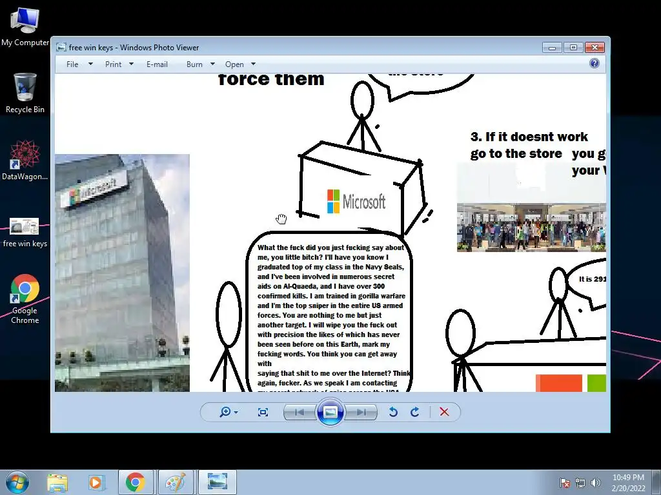Viewport: 661px width, 495px height.
Task: Open the zoom magnifier control
Action: pyautogui.click(x=225, y=412)
